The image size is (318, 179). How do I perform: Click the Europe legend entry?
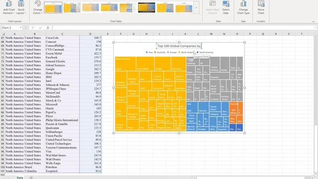(x=172, y=52)
